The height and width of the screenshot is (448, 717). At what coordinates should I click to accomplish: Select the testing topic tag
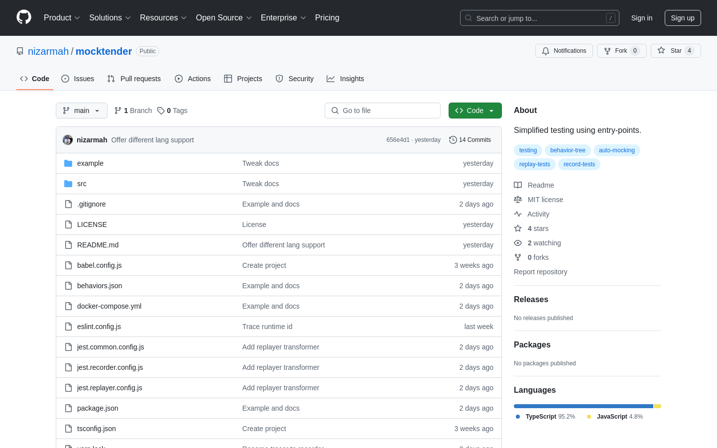click(x=528, y=150)
